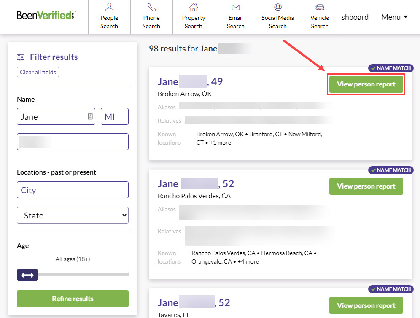Open People Search from the top navigation
This screenshot has width=420, height=318.
pyautogui.click(x=109, y=17)
